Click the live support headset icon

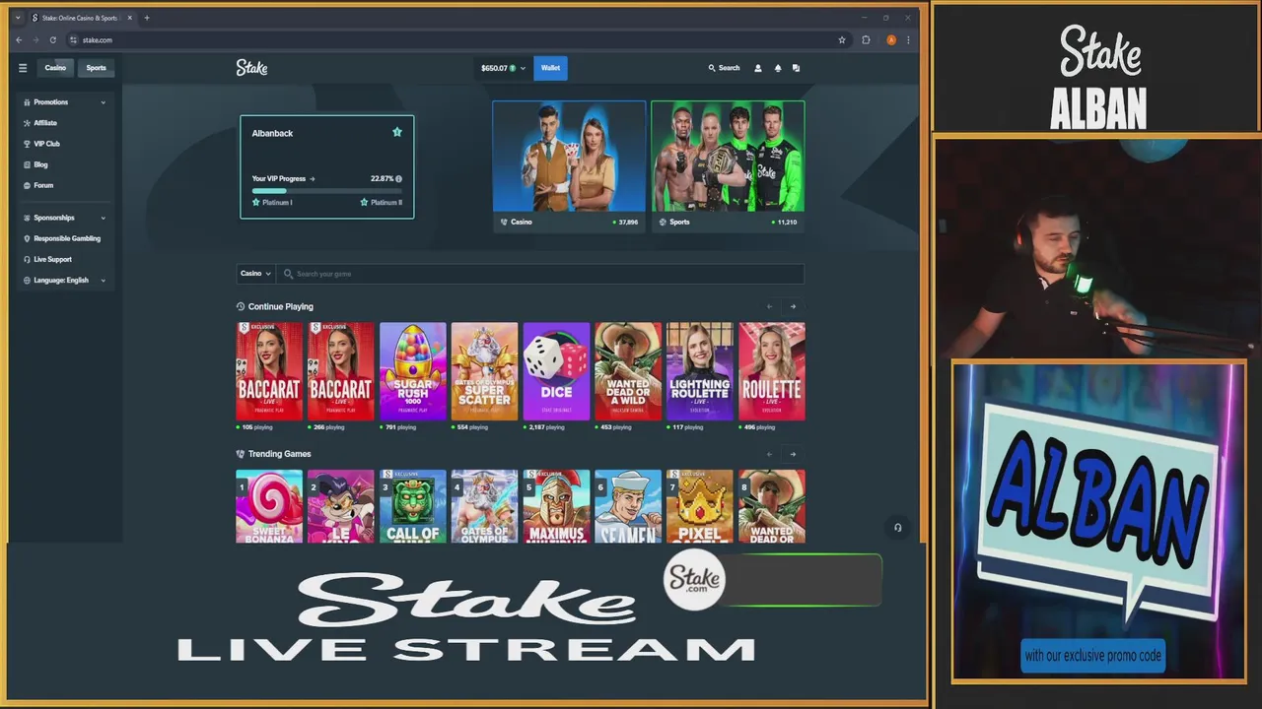[x=897, y=528]
